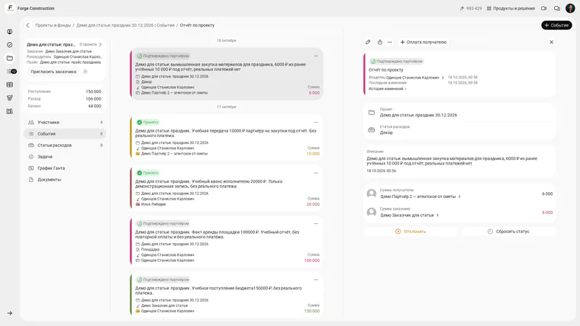The height and width of the screenshot is (326, 580).
Task: Select Задачи in project menu
Action: point(65,157)
